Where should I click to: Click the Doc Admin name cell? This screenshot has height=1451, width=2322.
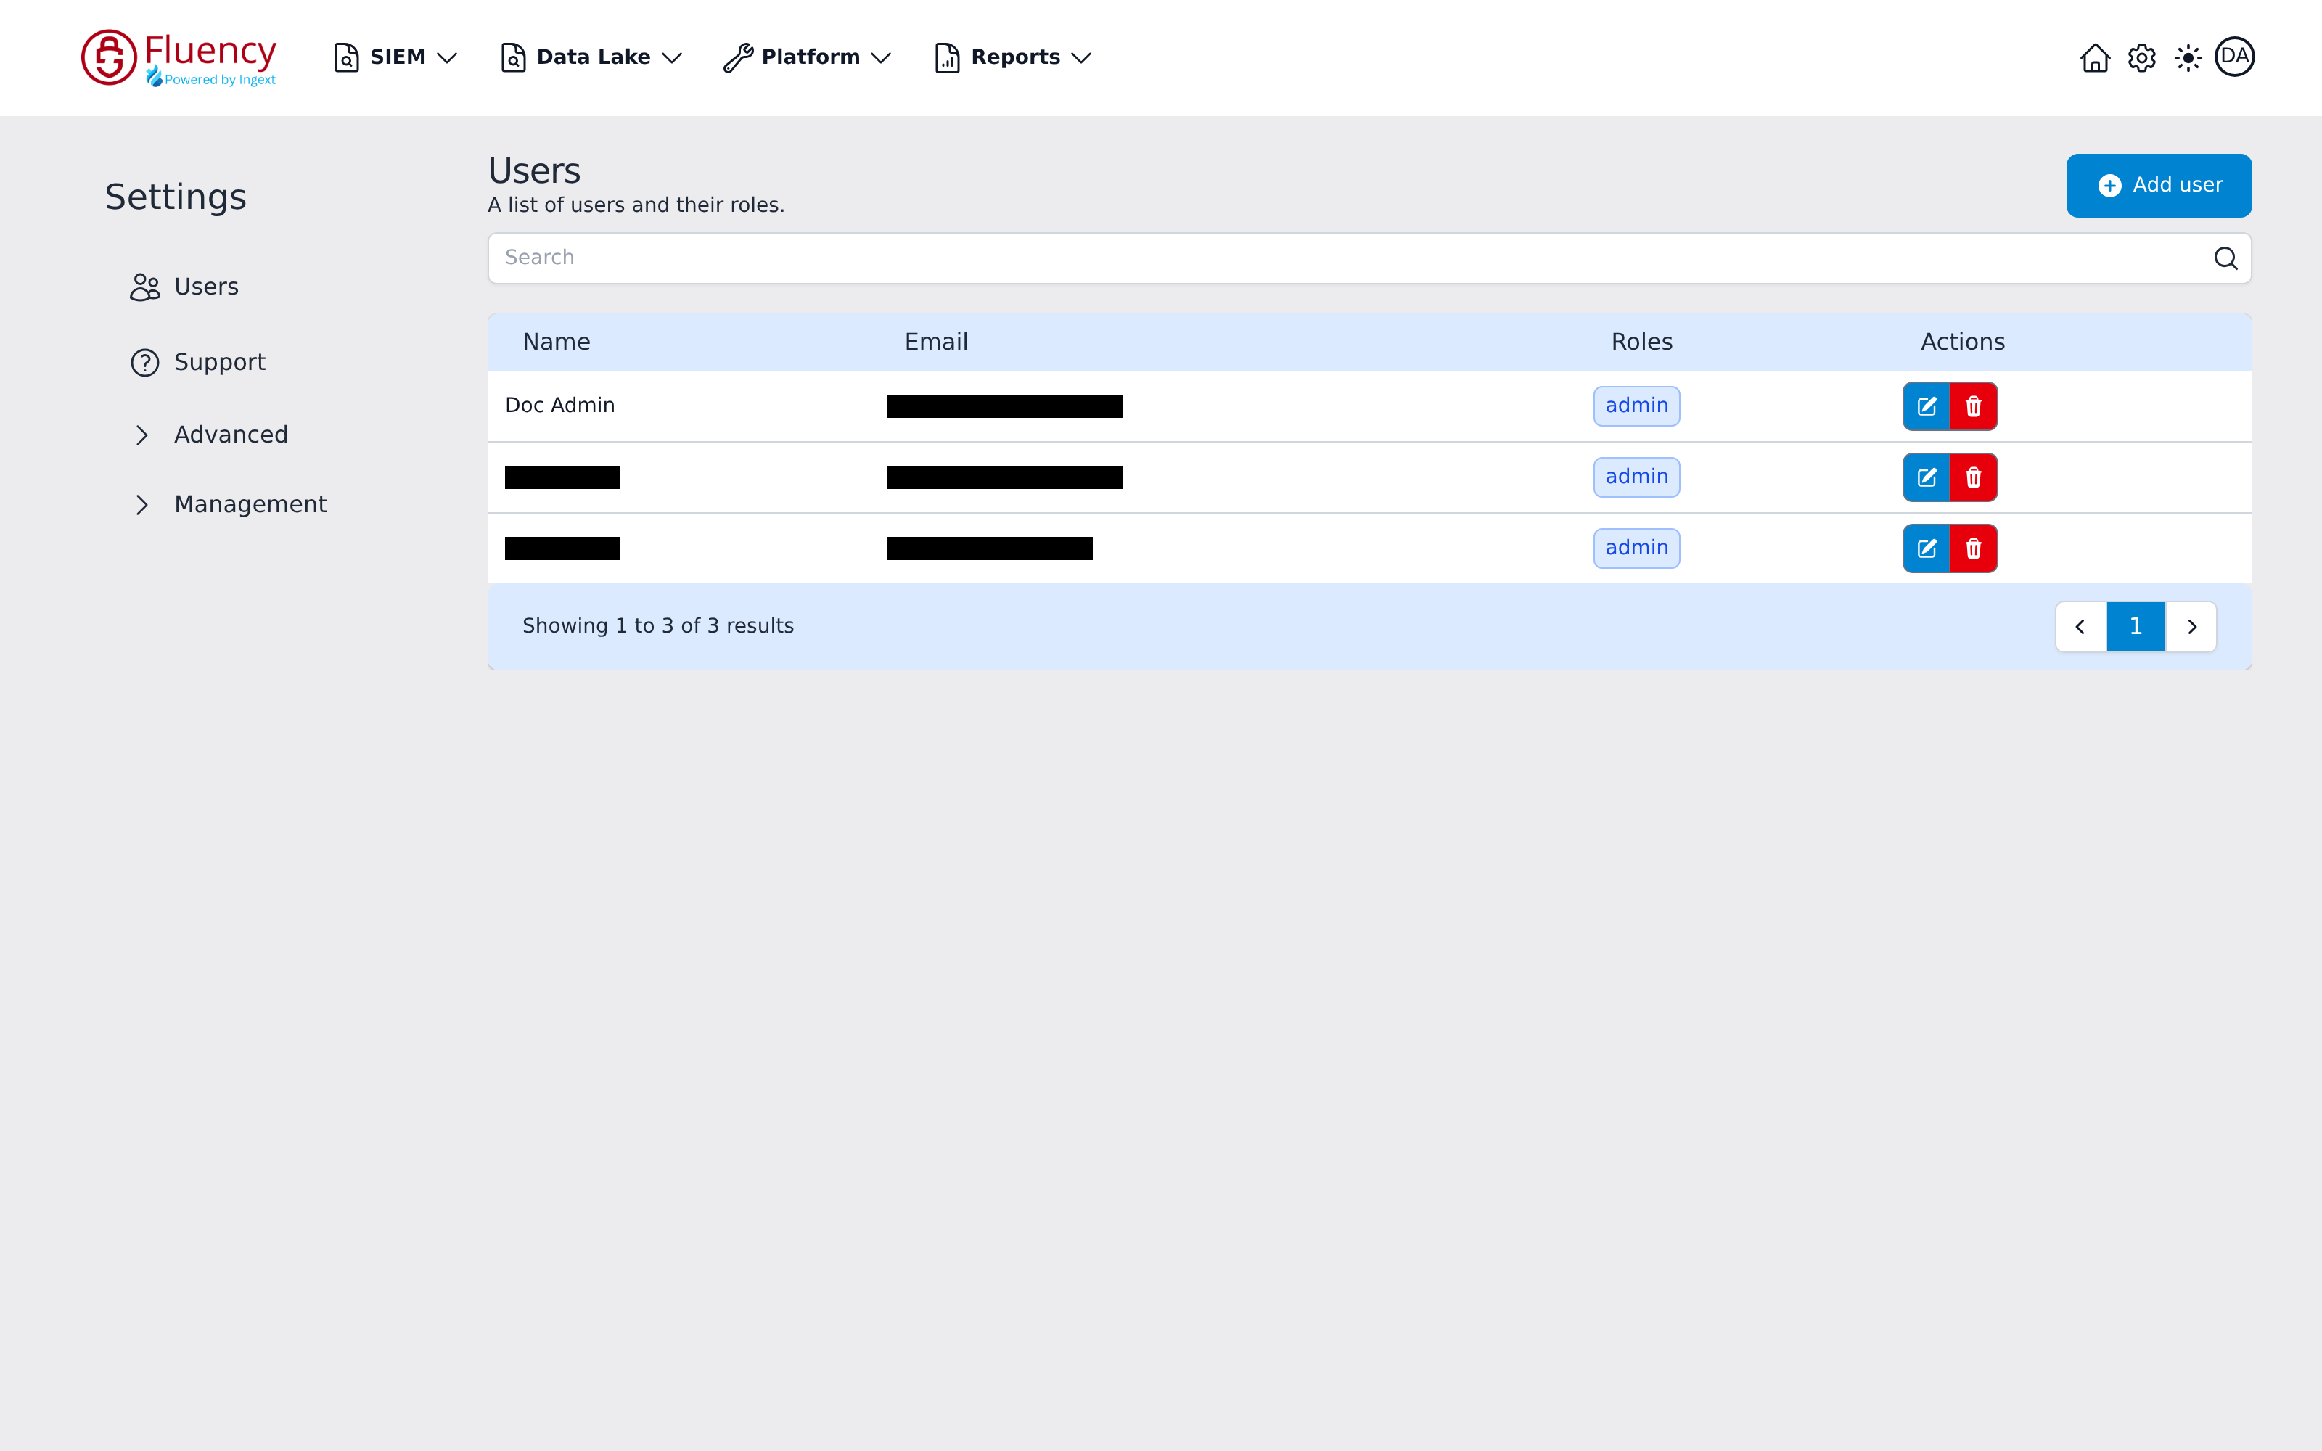tap(560, 406)
